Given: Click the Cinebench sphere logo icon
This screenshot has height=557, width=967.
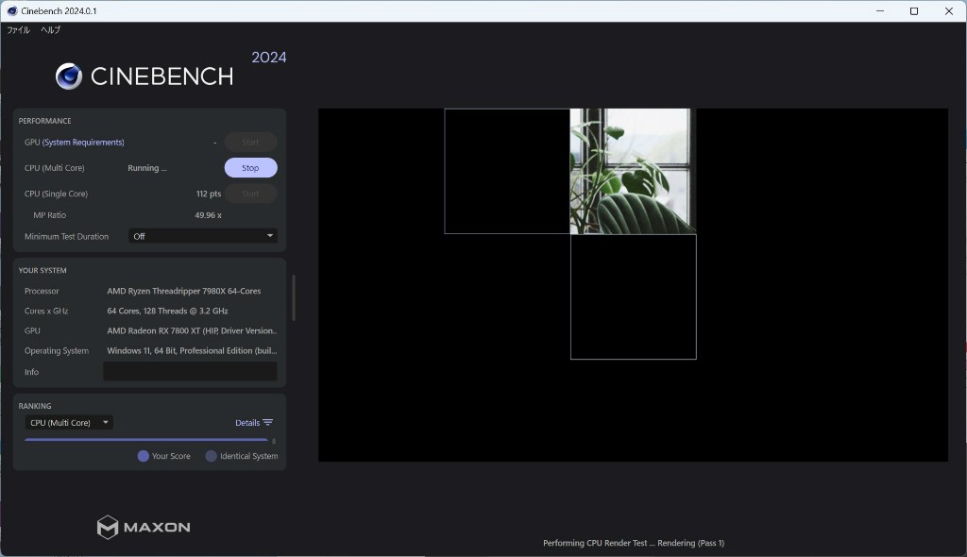Looking at the screenshot, I should [x=69, y=76].
